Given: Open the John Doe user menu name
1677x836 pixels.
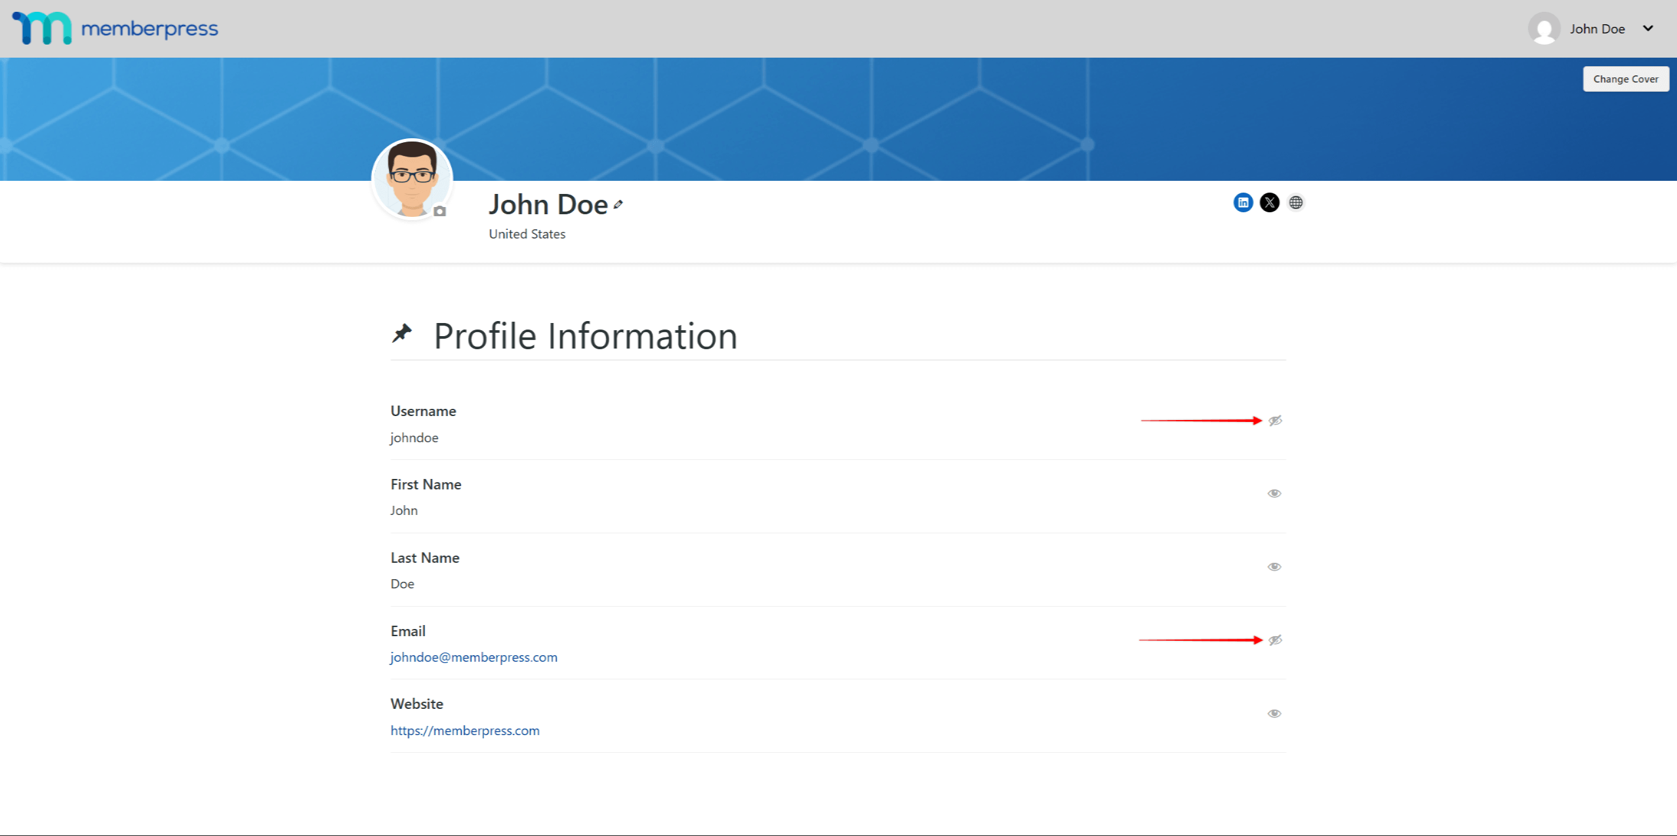Looking at the screenshot, I should (1596, 29).
